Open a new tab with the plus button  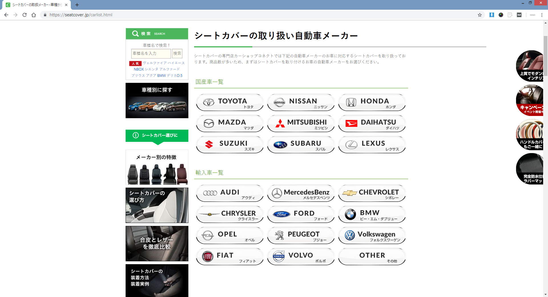[x=77, y=5]
